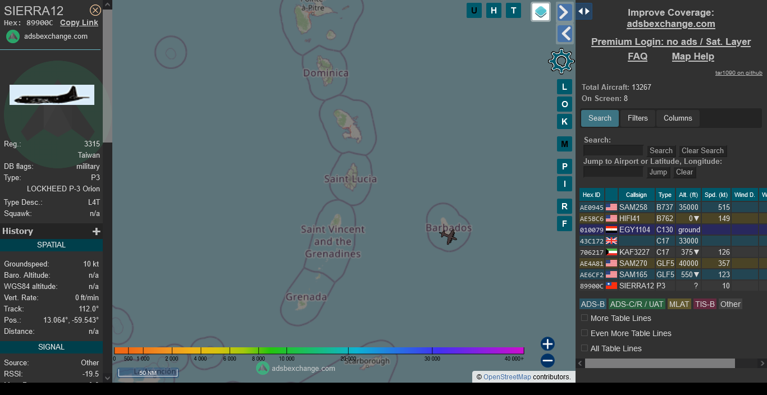Click the altitude color scale bar
The height and width of the screenshot is (395, 767).
[x=319, y=351]
